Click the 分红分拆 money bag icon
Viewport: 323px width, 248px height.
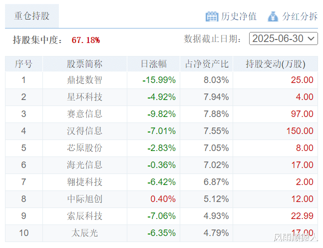tap(273, 16)
